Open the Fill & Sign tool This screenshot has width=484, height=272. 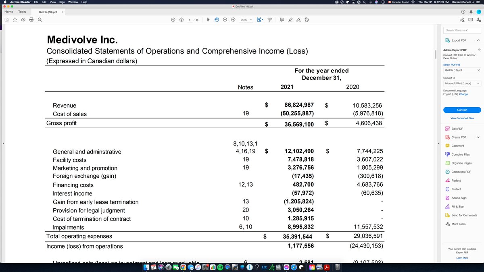(458, 206)
